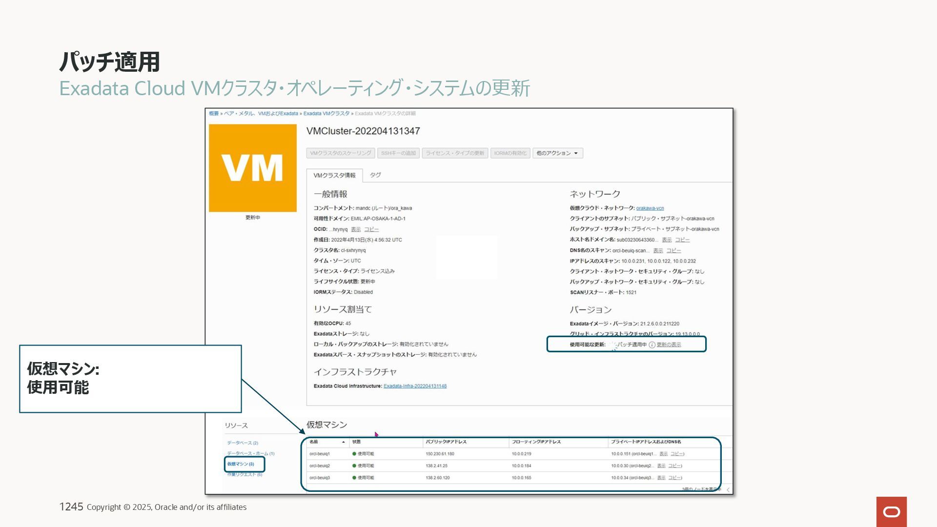Open 仮想マシン (3) in resources list
The image size is (937, 527).
241,464
